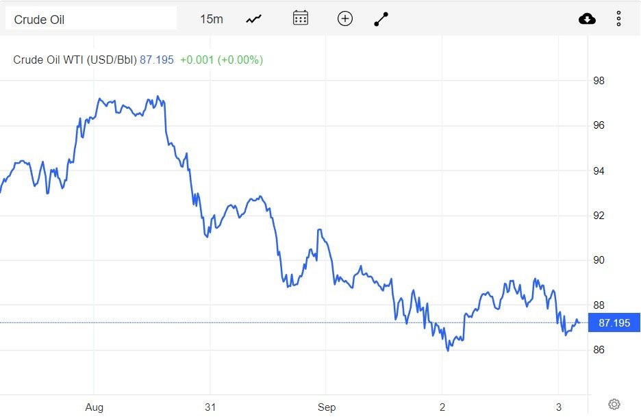Image resolution: width=641 pixels, height=419 pixels.
Task: Change the chart type via line icon
Action: (x=254, y=19)
